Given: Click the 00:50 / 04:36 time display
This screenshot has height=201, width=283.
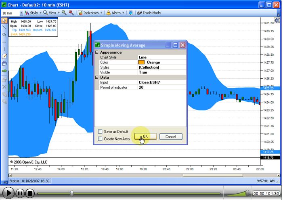Looking at the screenshot, I should (266, 193).
